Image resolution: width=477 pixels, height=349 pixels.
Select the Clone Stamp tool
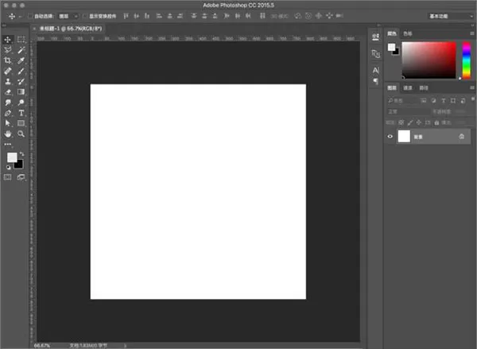coord(8,81)
